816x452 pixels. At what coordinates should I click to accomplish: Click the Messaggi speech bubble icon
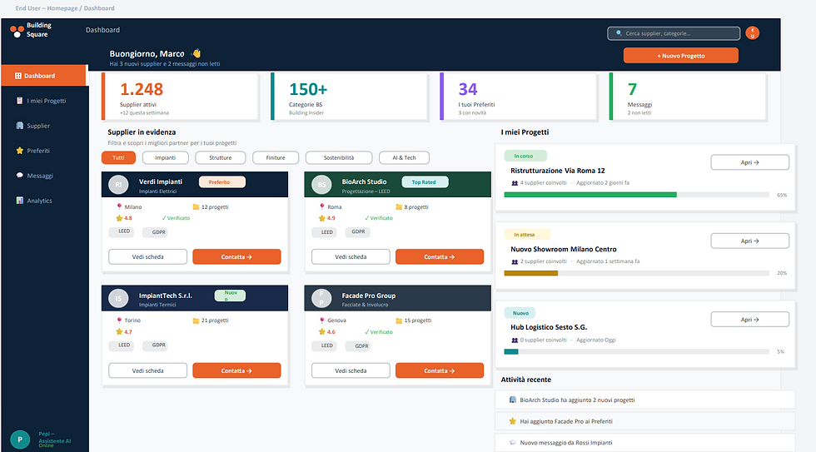pyautogui.click(x=20, y=176)
